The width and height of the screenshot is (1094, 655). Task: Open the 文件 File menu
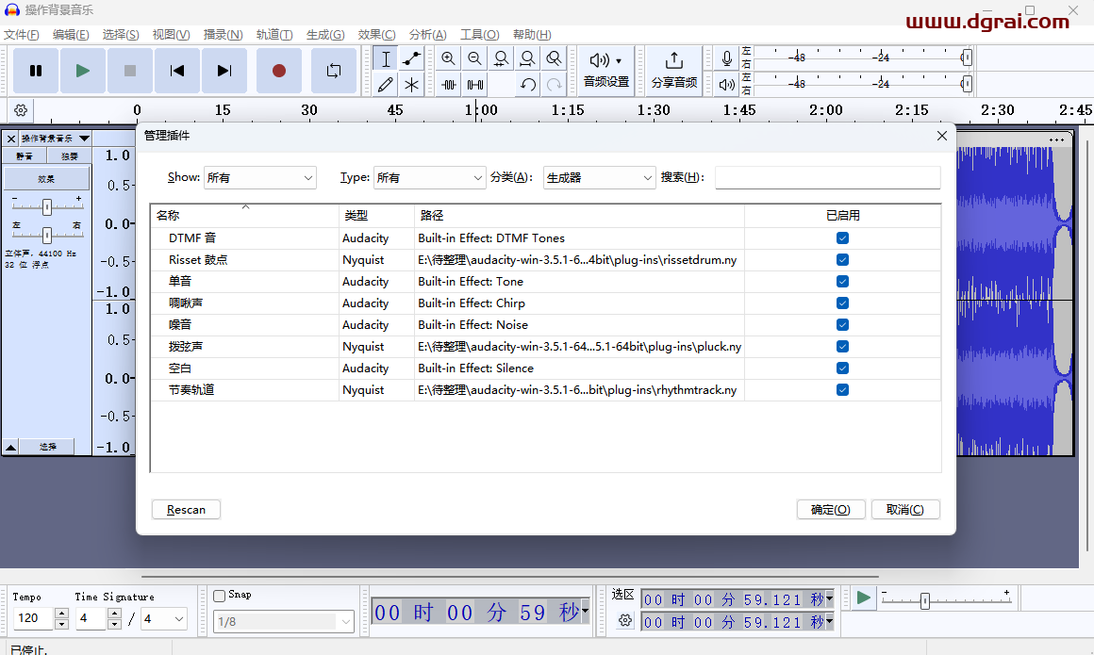pos(22,35)
